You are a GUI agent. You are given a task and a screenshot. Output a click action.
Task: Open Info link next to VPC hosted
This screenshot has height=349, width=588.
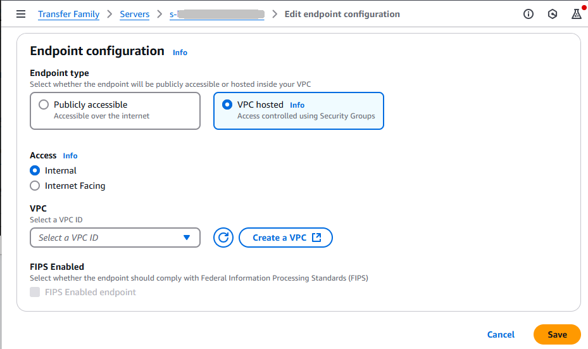click(297, 105)
